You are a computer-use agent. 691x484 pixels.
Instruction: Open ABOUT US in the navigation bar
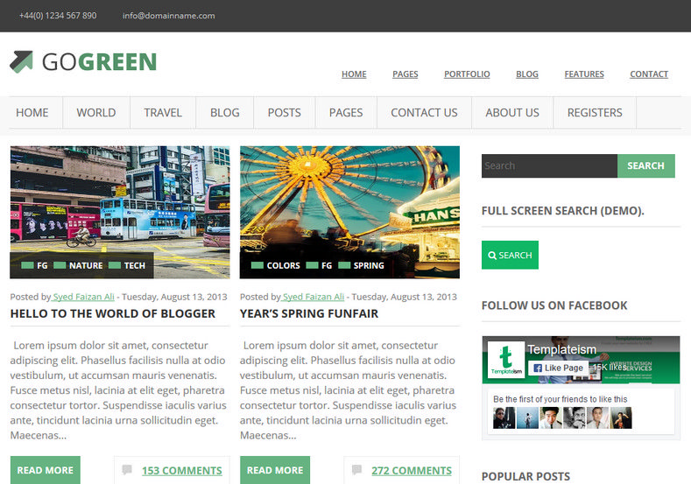tap(512, 113)
